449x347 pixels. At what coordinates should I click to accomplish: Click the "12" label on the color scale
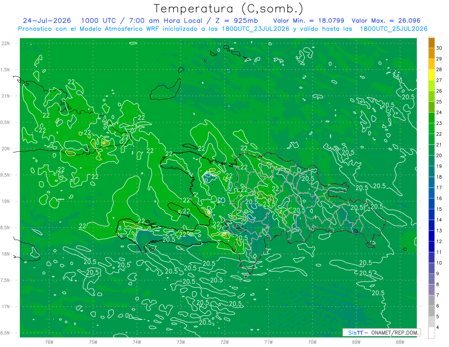pos(439,241)
